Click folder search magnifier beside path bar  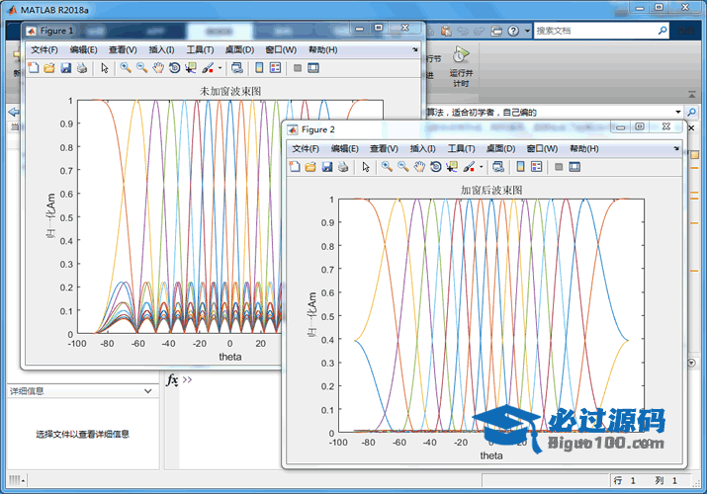point(691,112)
